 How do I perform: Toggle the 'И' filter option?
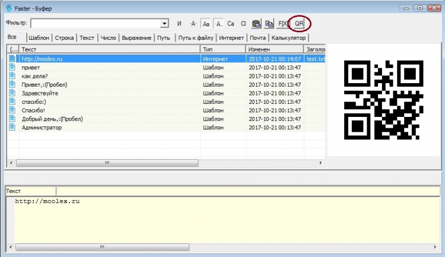click(179, 24)
